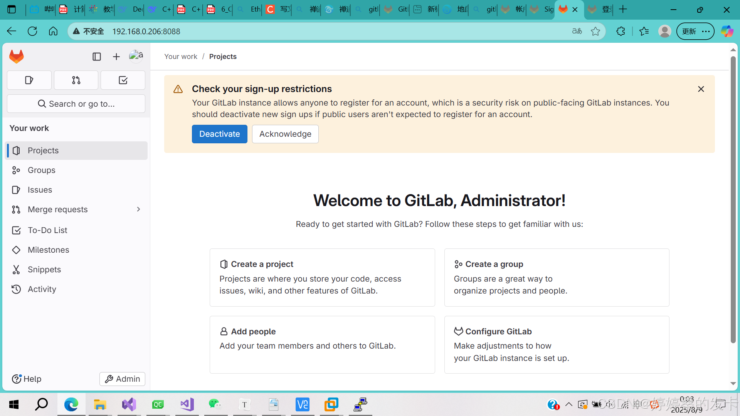Click Your work breadcrumb link

click(181, 56)
